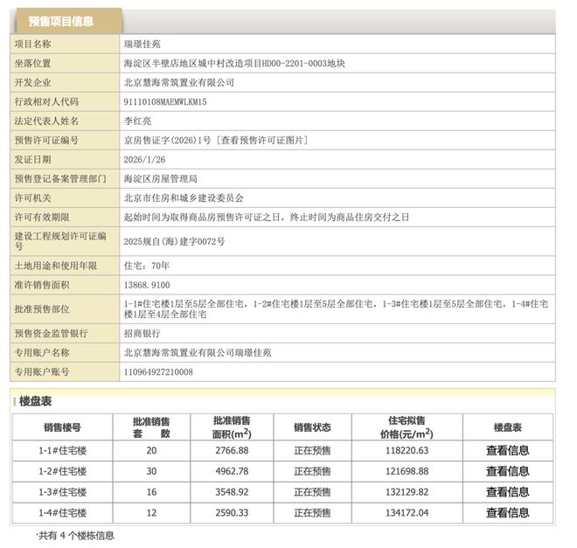Select the code 91110108MAEMWLKM15
Screen dimensions: 577x548
[166, 101]
